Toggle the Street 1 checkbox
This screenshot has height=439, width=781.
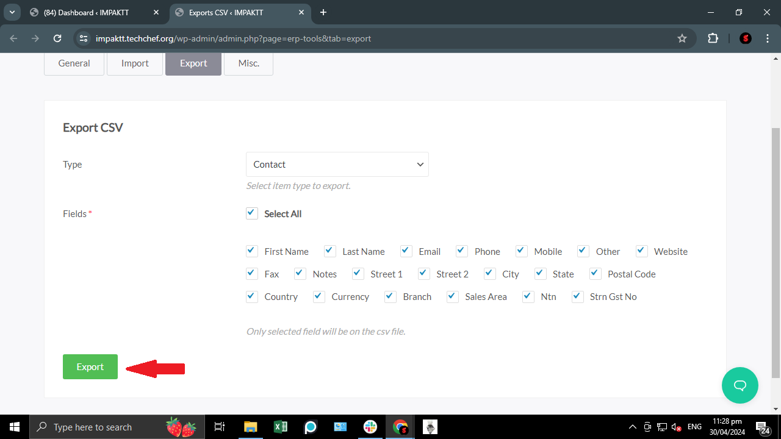358,274
